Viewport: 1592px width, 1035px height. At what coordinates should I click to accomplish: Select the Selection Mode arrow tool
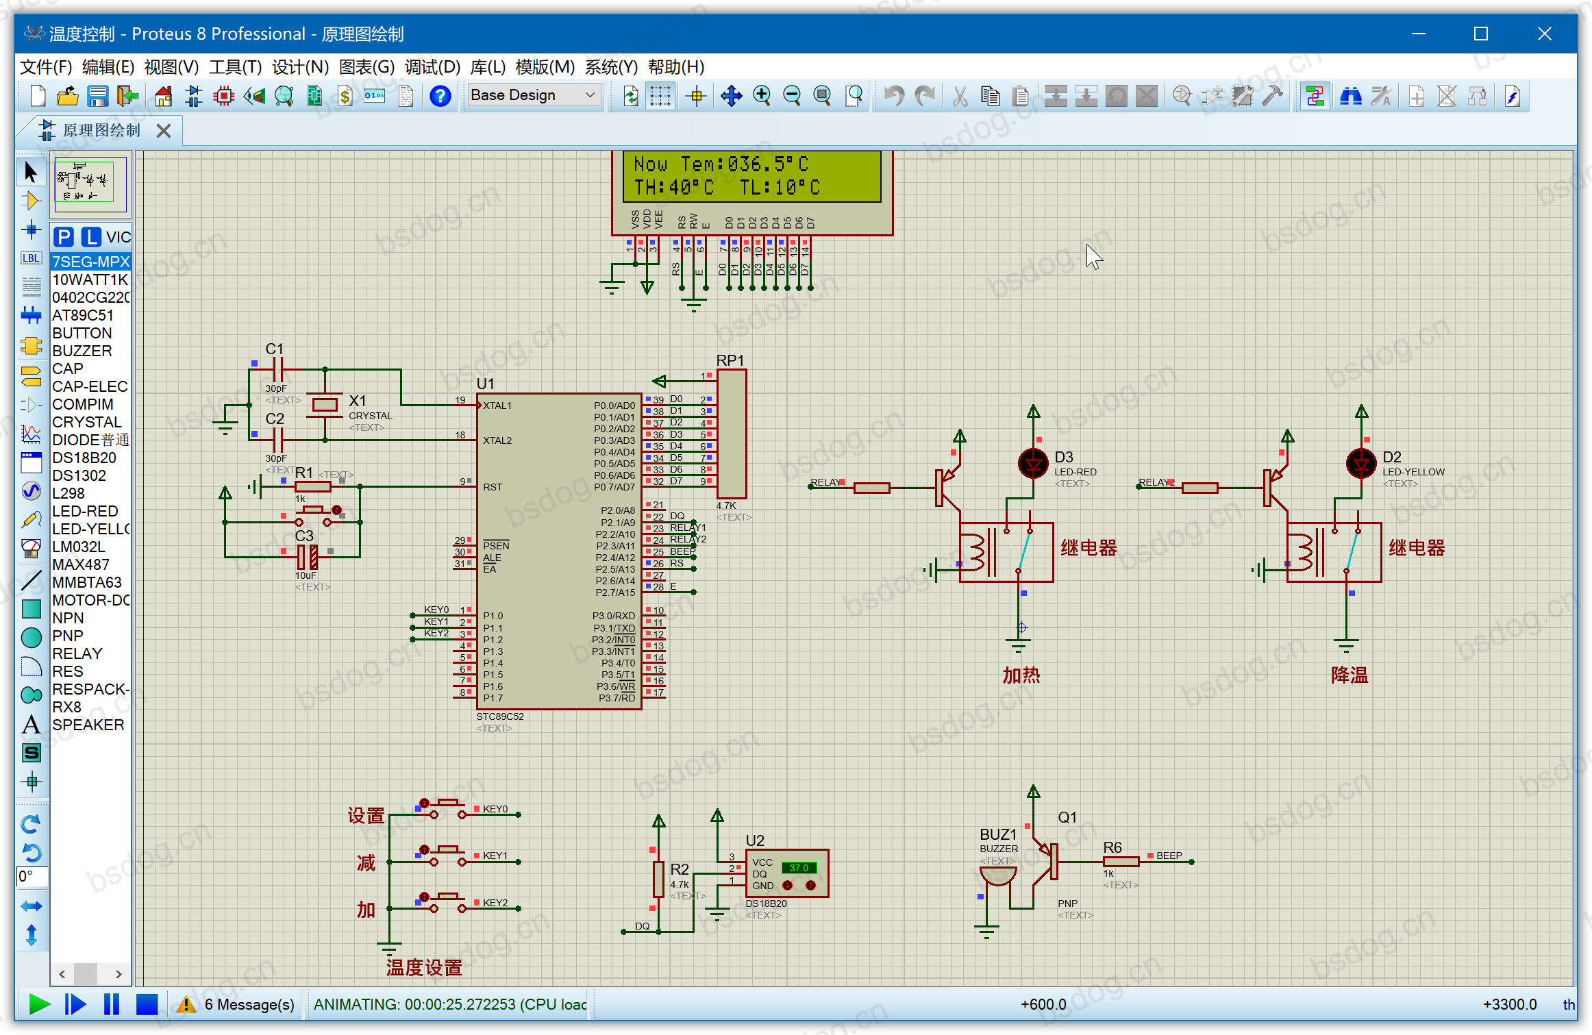[31, 172]
